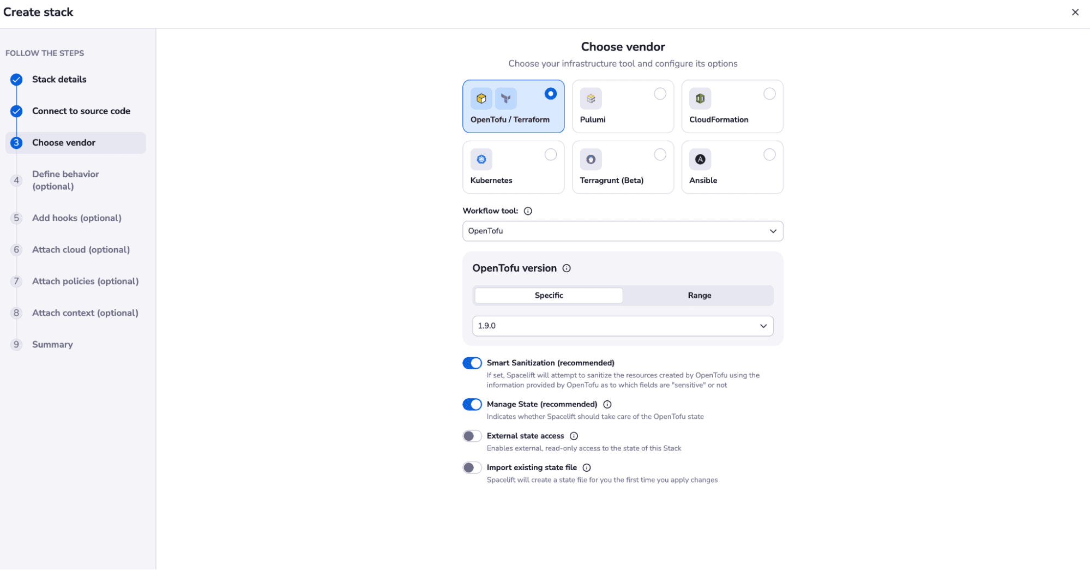Image resolution: width=1090 pixels, height=570 pixels.
Task: Click the Terragrunt (Beta) card label
Action: [x=612, y=181]
